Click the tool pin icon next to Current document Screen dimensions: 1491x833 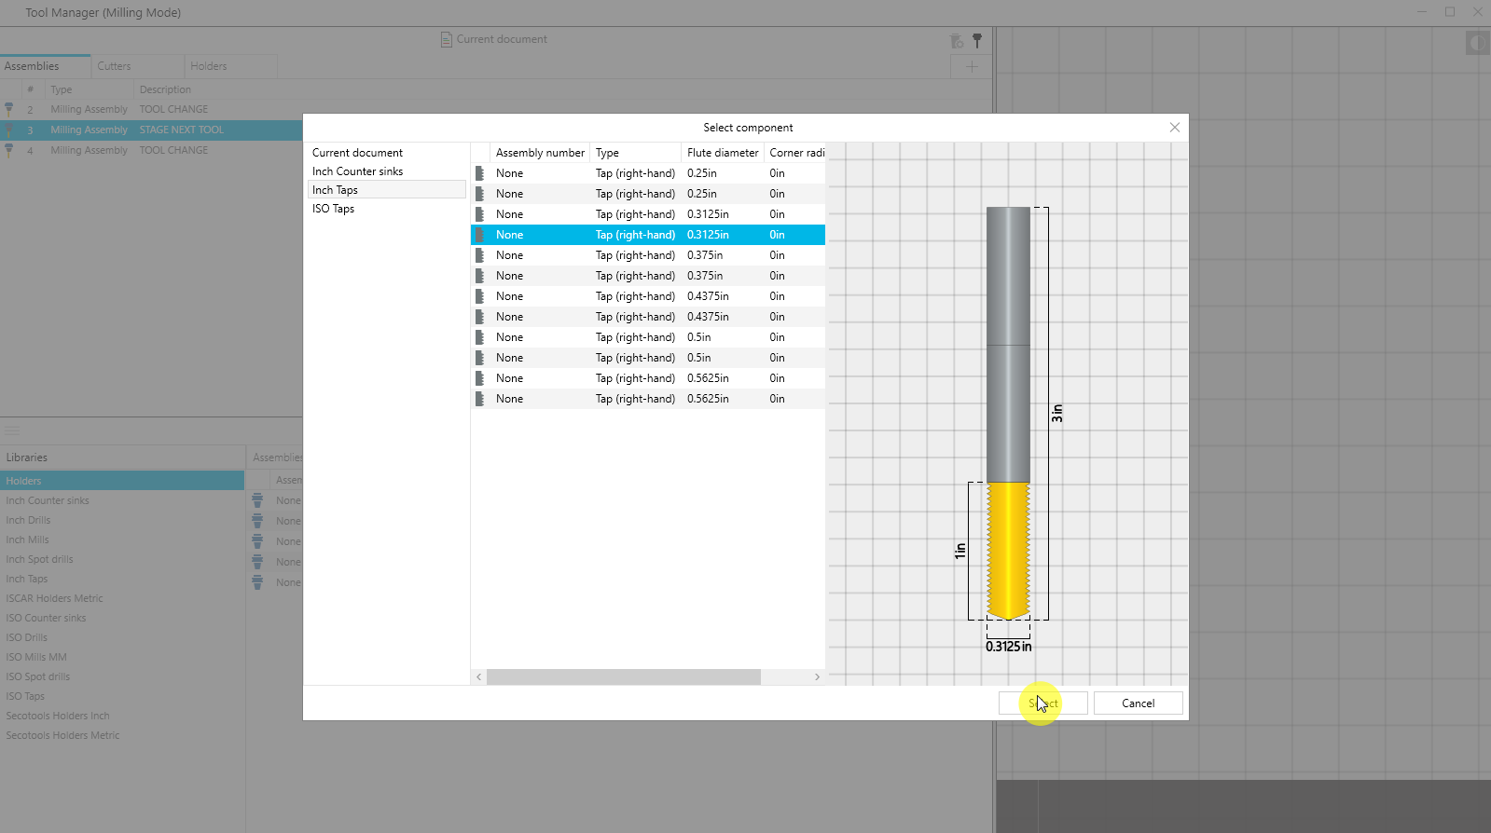point(977,40)
